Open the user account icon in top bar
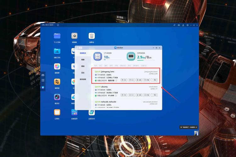Image resolution: width=236 pixels, height=157 pixels. pyautogui.click(x=183, y=25)
